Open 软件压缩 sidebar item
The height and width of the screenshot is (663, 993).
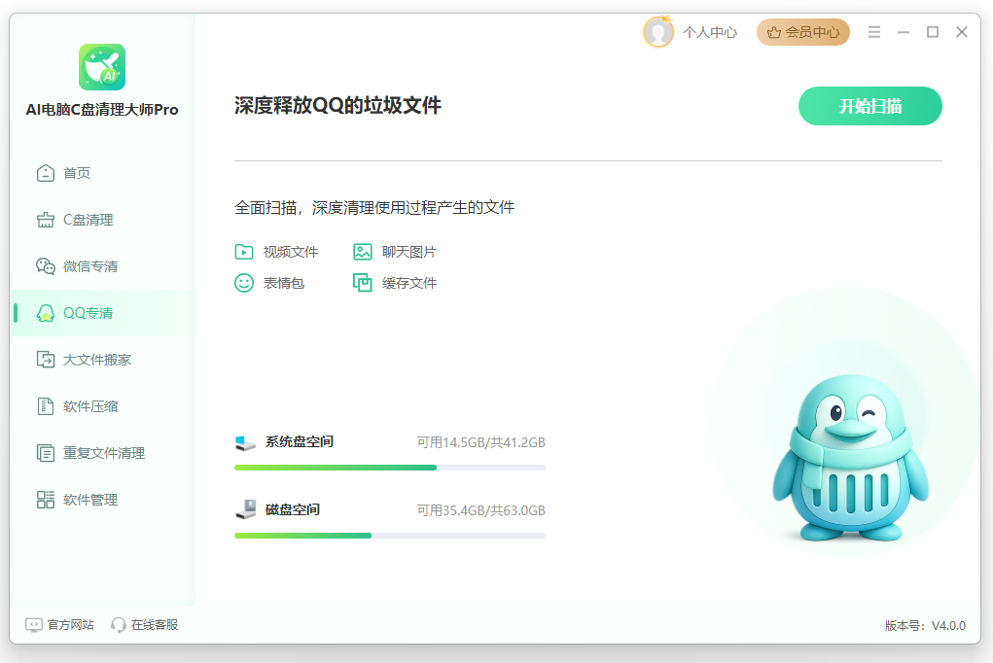(x=102, y=406)
